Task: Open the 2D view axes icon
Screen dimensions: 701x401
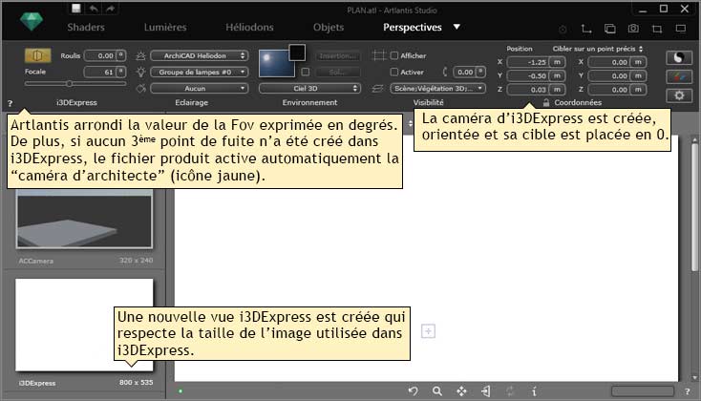Action: tap(586, 29)
